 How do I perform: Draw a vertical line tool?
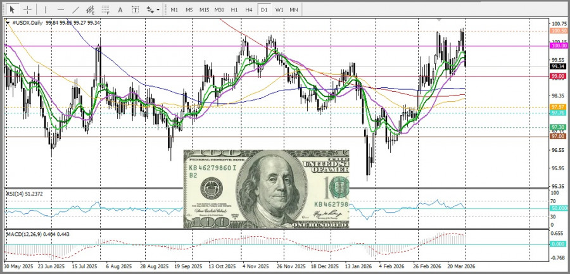(x=46, y=10)
